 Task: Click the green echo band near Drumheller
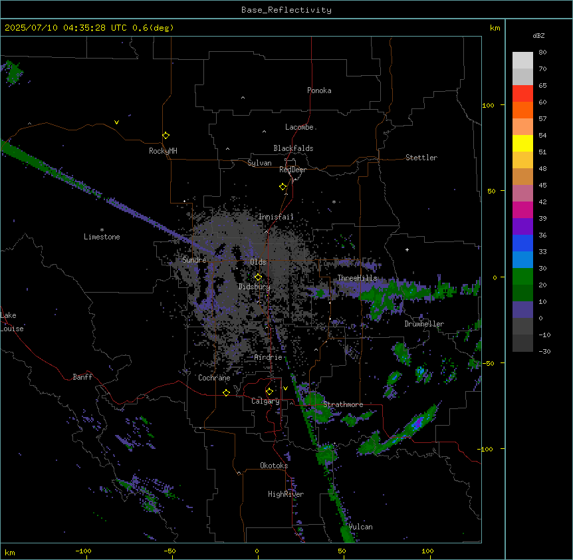coord(402,292)
